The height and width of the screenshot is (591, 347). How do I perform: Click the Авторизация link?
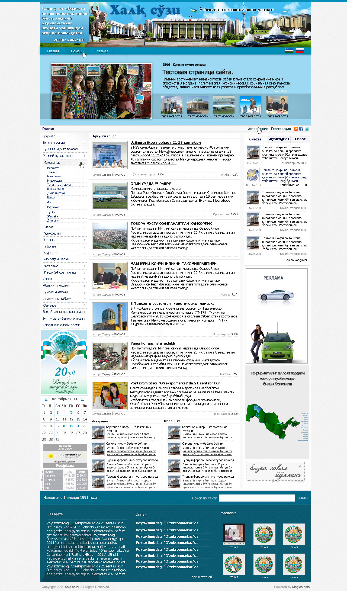pyautogui.click(x=258, y=129)
